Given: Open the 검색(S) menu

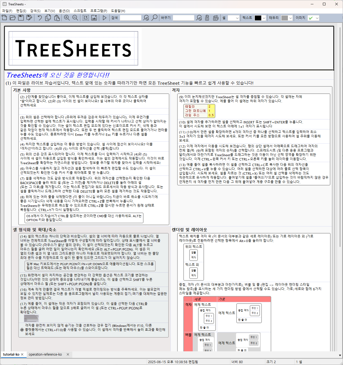Looking at the screenshot, I should (35, 11).
